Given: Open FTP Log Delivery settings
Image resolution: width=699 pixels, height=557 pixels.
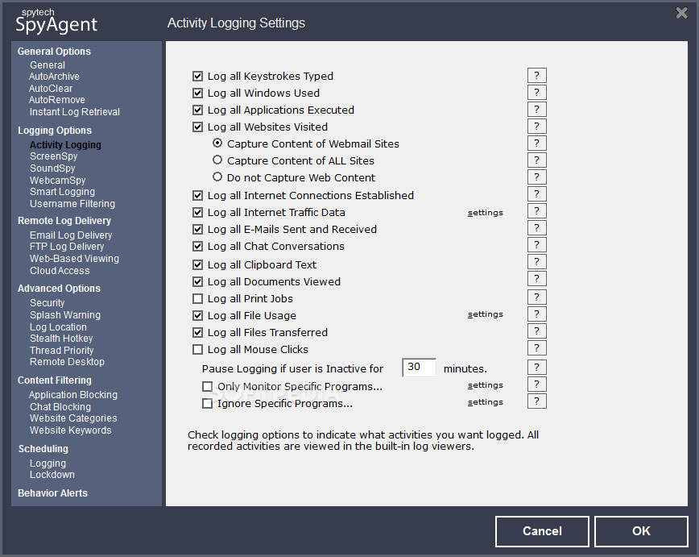Looking at the screenshot, I should tap(67, 247).
